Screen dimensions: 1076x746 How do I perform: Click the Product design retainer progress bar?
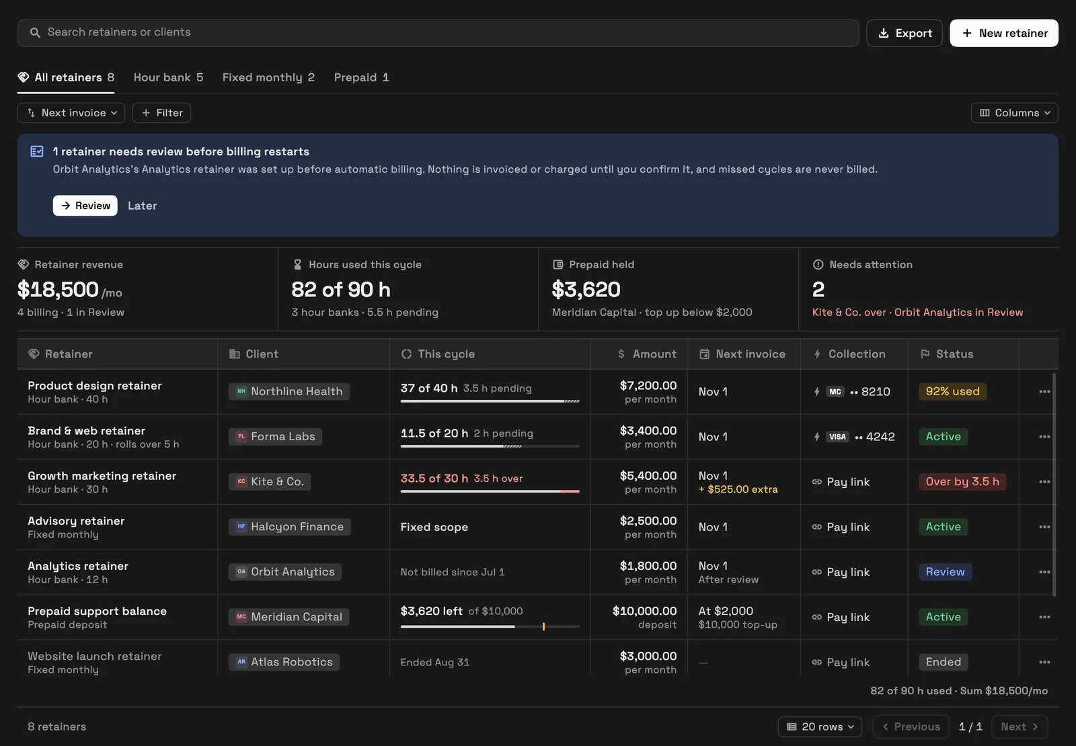pos(490,401)
